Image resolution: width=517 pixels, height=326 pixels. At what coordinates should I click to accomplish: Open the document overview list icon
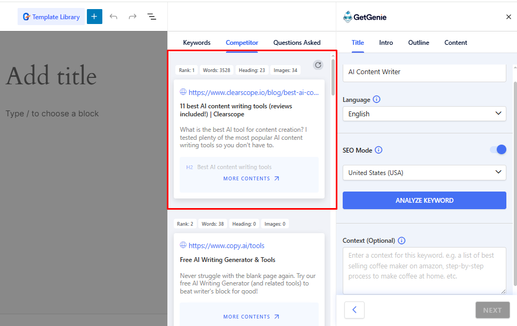[x=152, y=17]
